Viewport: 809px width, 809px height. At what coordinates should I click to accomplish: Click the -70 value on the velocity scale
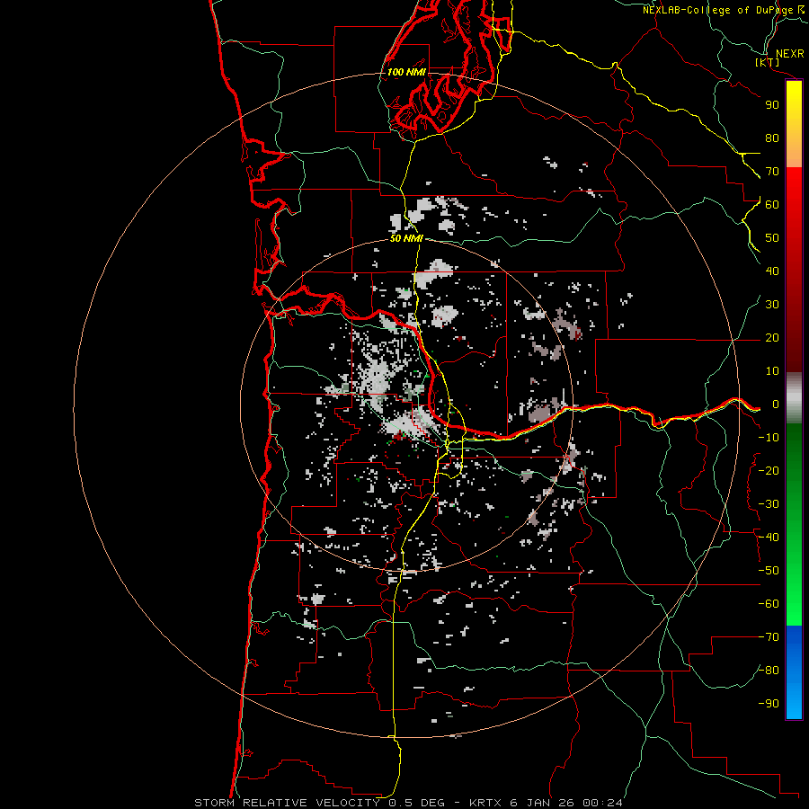click(769, 637)
